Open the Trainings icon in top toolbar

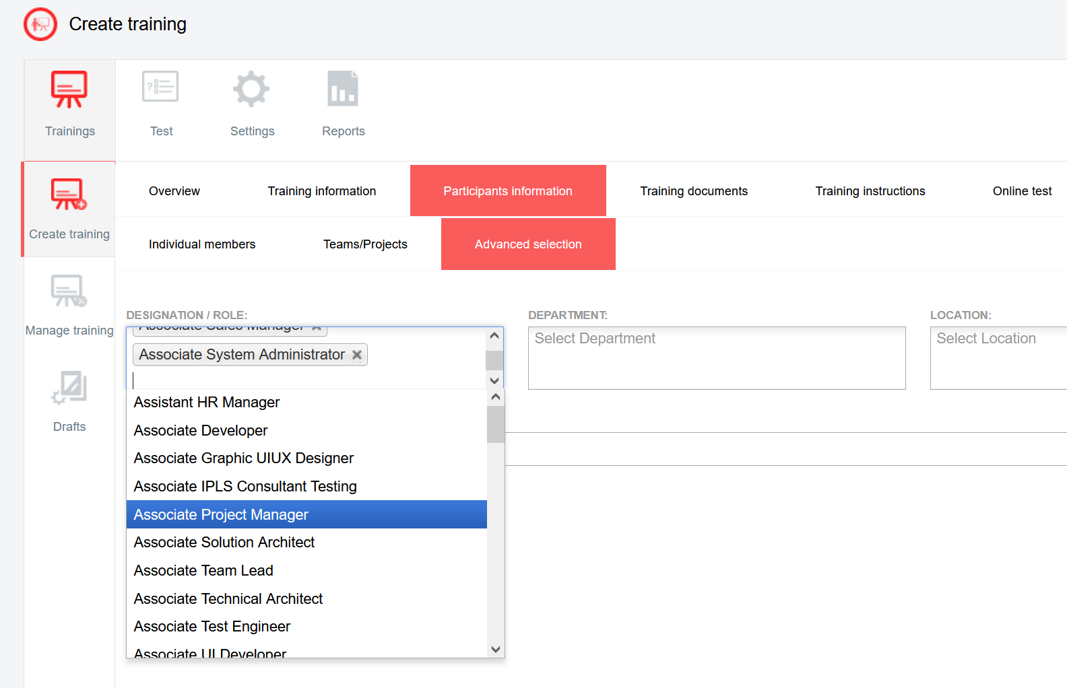coord(69,90)
